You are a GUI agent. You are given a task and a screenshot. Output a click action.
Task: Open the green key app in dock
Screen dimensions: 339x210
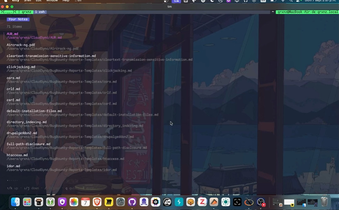tap(51, 202)
